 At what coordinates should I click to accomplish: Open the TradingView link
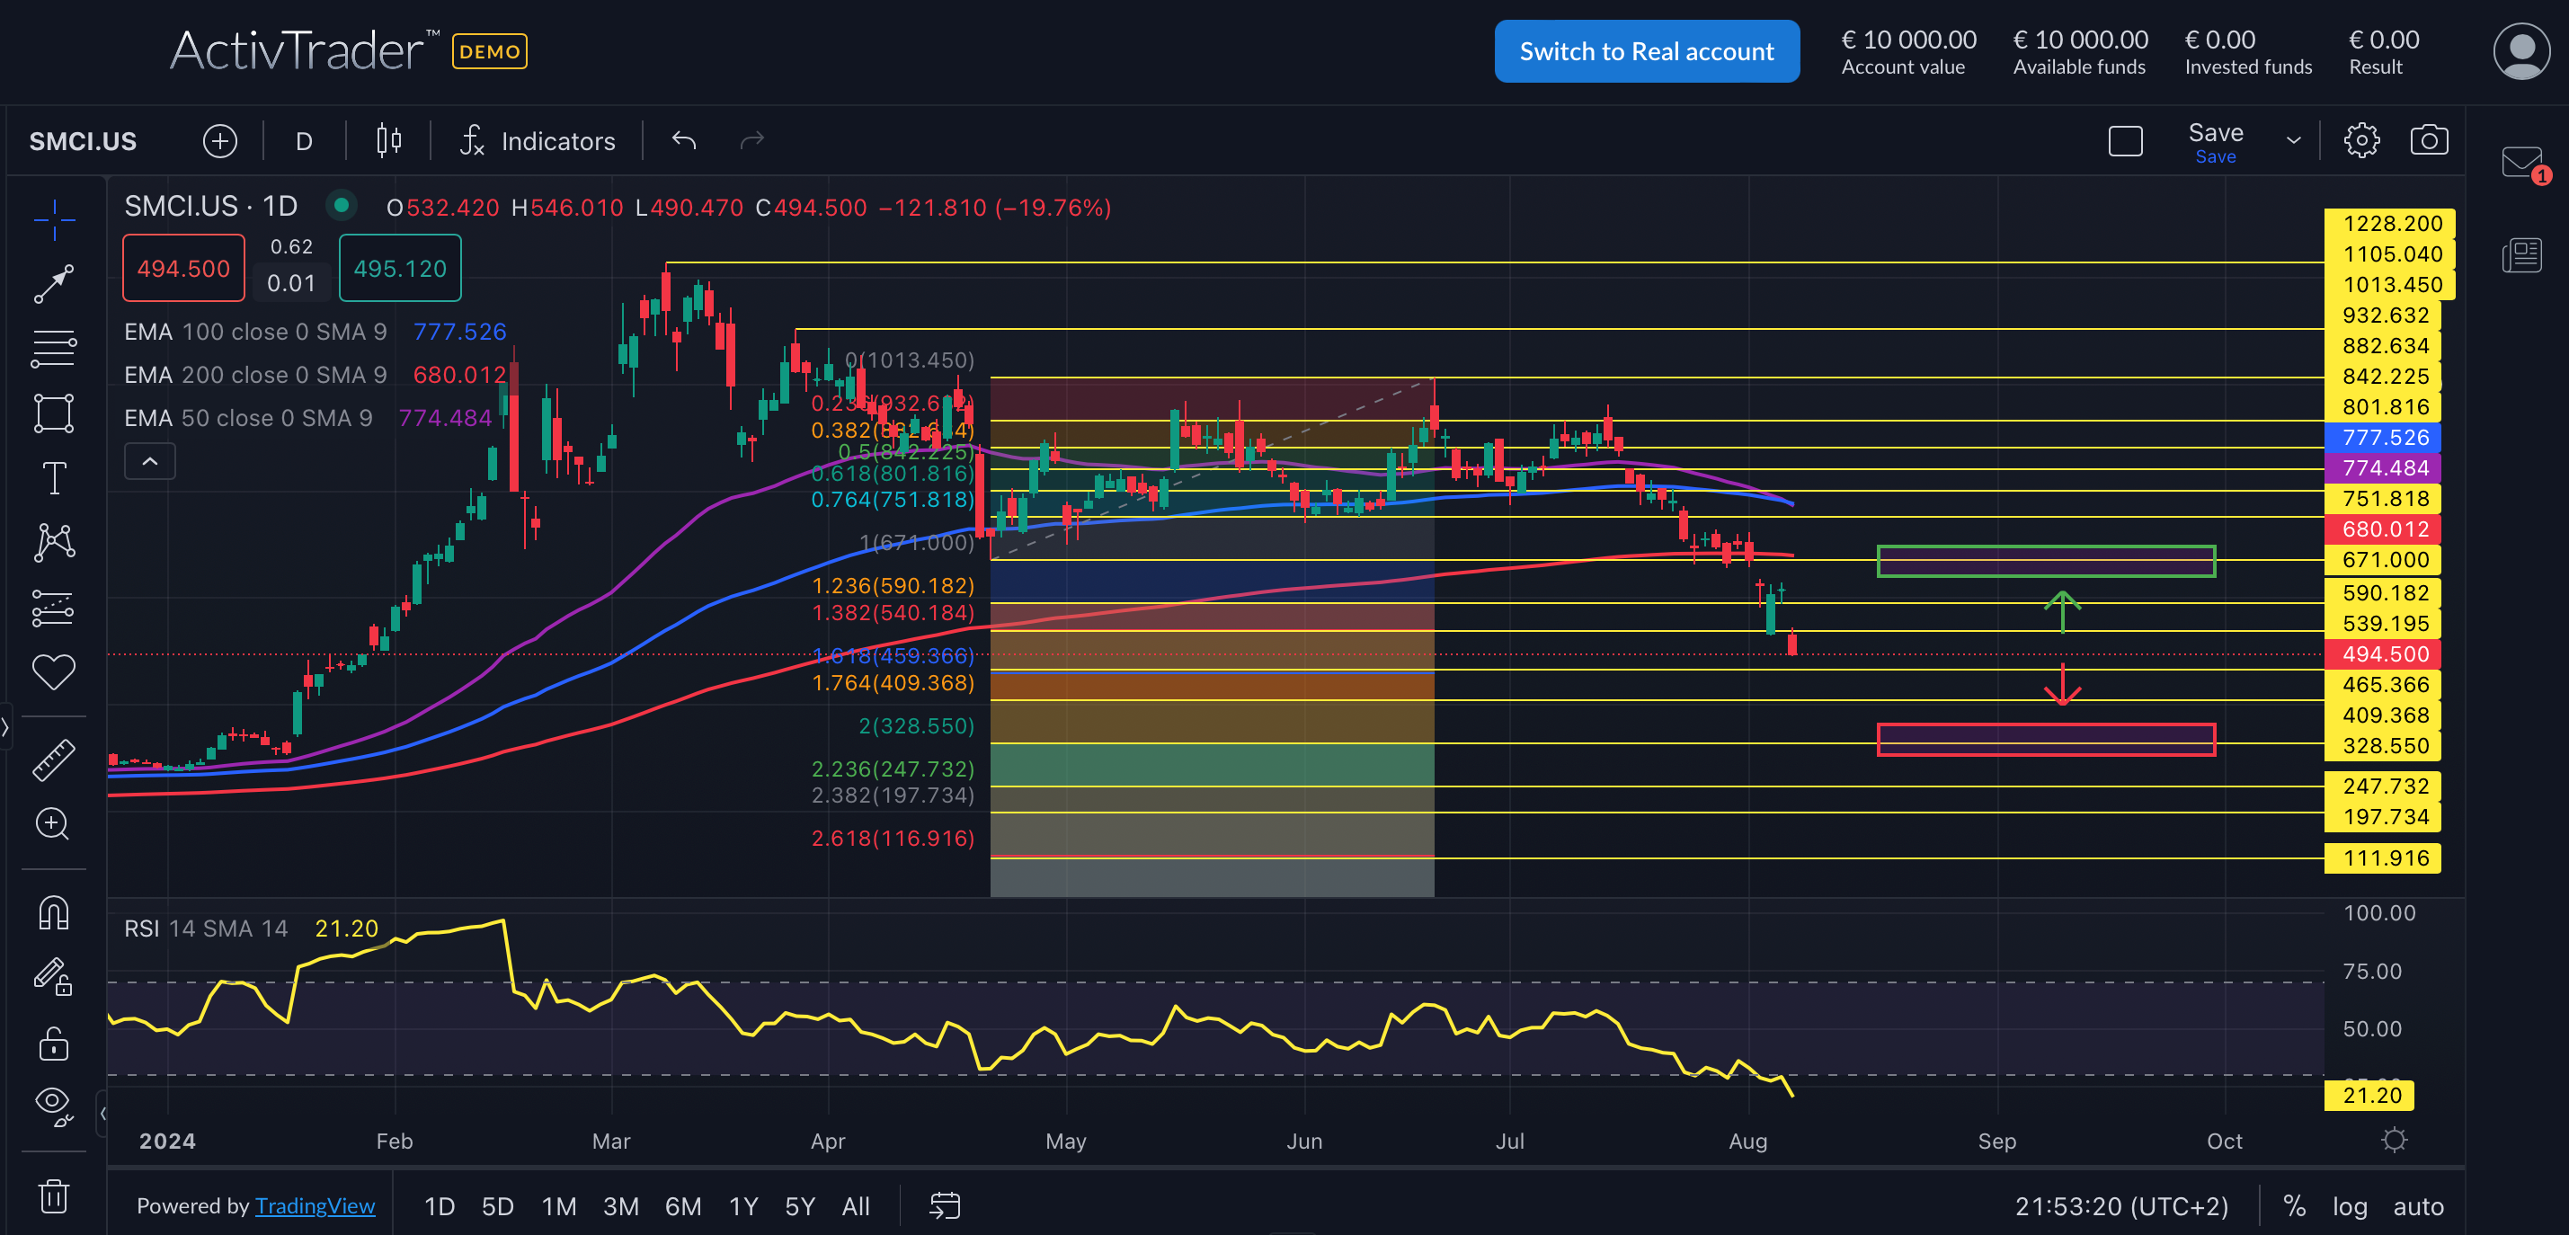click(314, 1206)
